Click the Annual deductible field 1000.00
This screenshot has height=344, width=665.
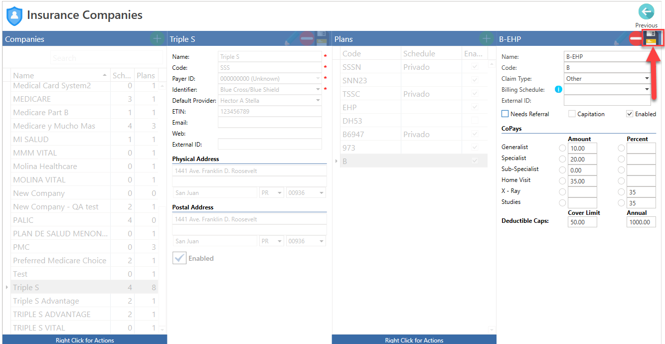641,222
